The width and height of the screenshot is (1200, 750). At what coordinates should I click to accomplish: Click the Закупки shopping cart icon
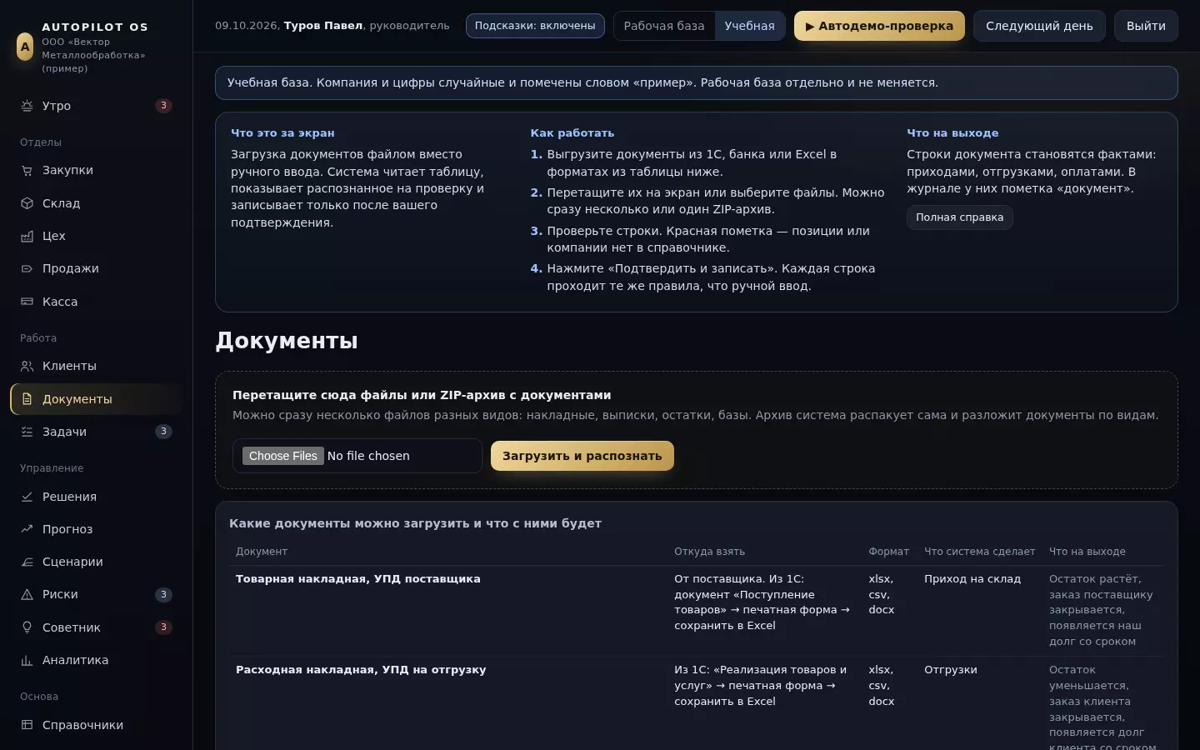click(x=27, y=170)
